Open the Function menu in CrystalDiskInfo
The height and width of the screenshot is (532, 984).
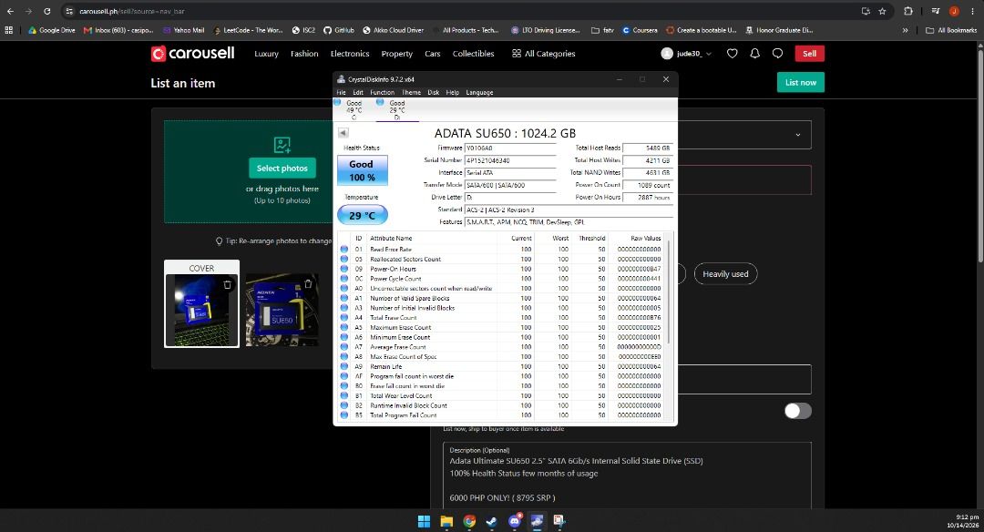pyautogui.click(x=382, y=92)
